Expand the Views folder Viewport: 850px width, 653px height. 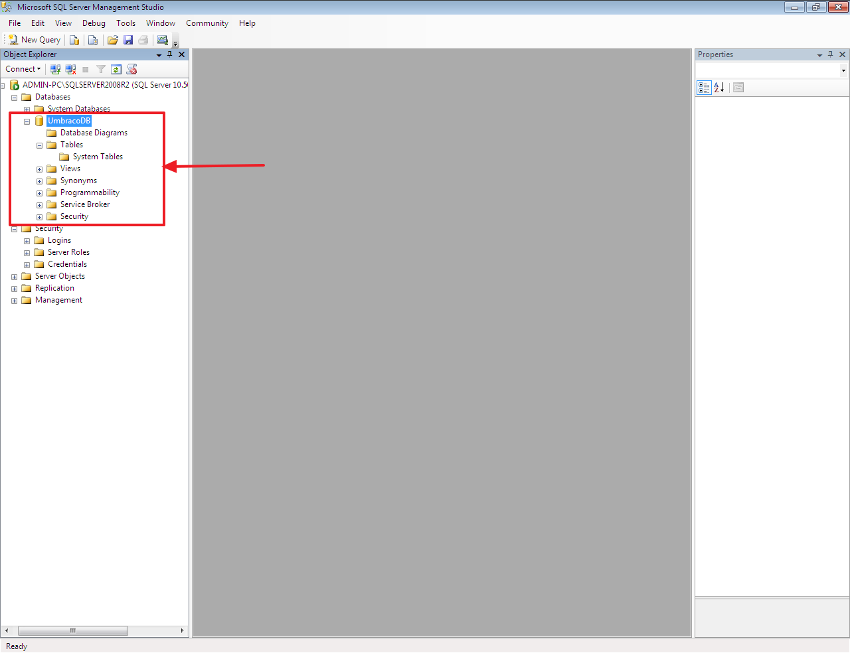(x=39, y=169)
